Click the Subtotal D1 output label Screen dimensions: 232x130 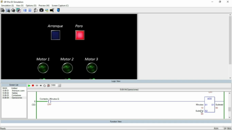219,105
